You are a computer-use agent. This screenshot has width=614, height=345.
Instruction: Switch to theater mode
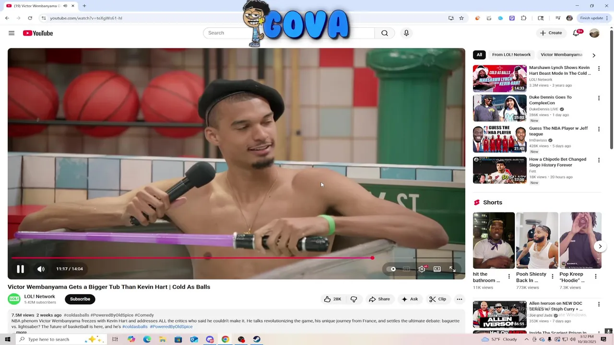tap(437, 269)
